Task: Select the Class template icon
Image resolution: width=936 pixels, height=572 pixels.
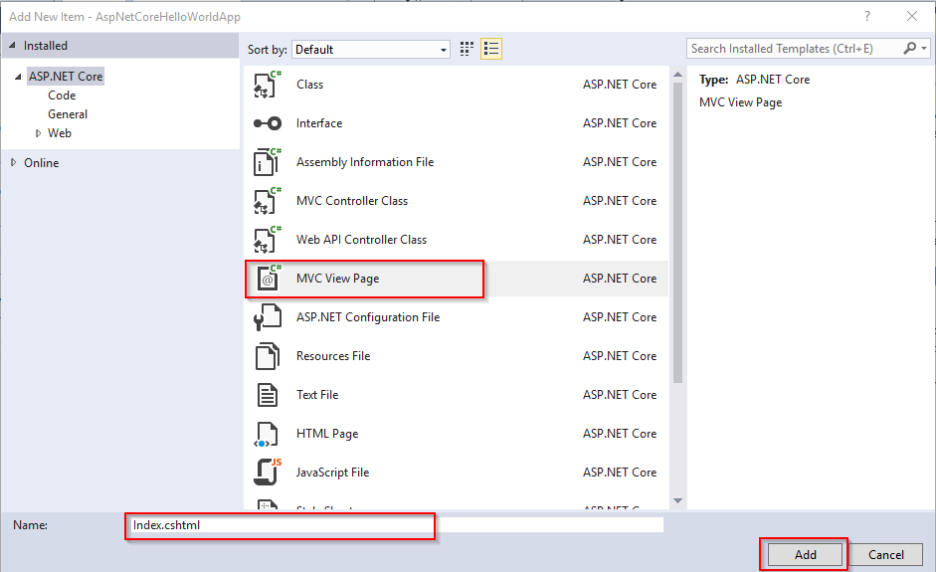Action: [x=267, y=85]
